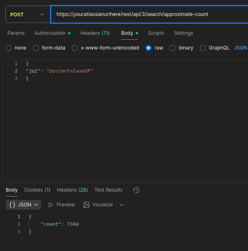The height and width of the screenshot is (251, 248).
Task: Click the request URL input field
Action: tap(148, 14)
